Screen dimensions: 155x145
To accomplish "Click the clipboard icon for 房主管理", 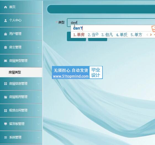I will (6, 47).
